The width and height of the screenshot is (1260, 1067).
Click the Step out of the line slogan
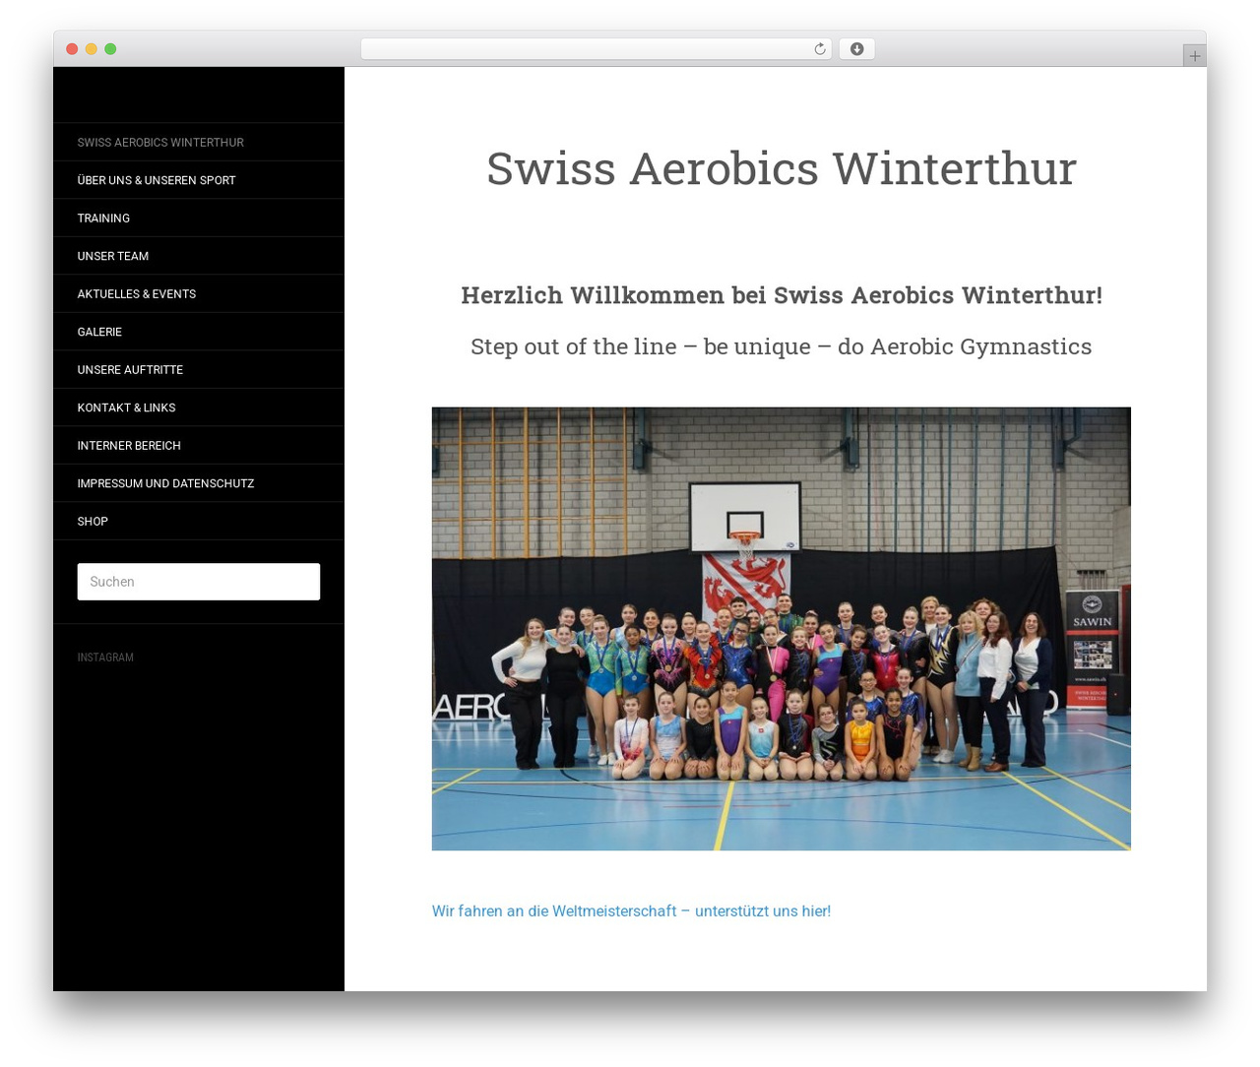point(781,346)
